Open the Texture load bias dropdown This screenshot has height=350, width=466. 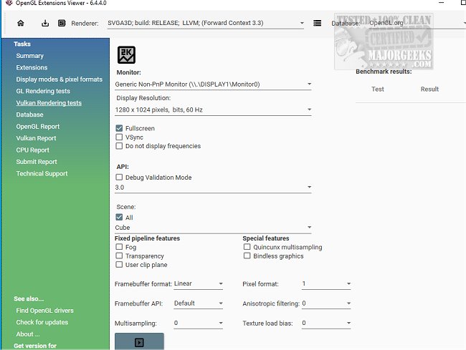point(326,323)
